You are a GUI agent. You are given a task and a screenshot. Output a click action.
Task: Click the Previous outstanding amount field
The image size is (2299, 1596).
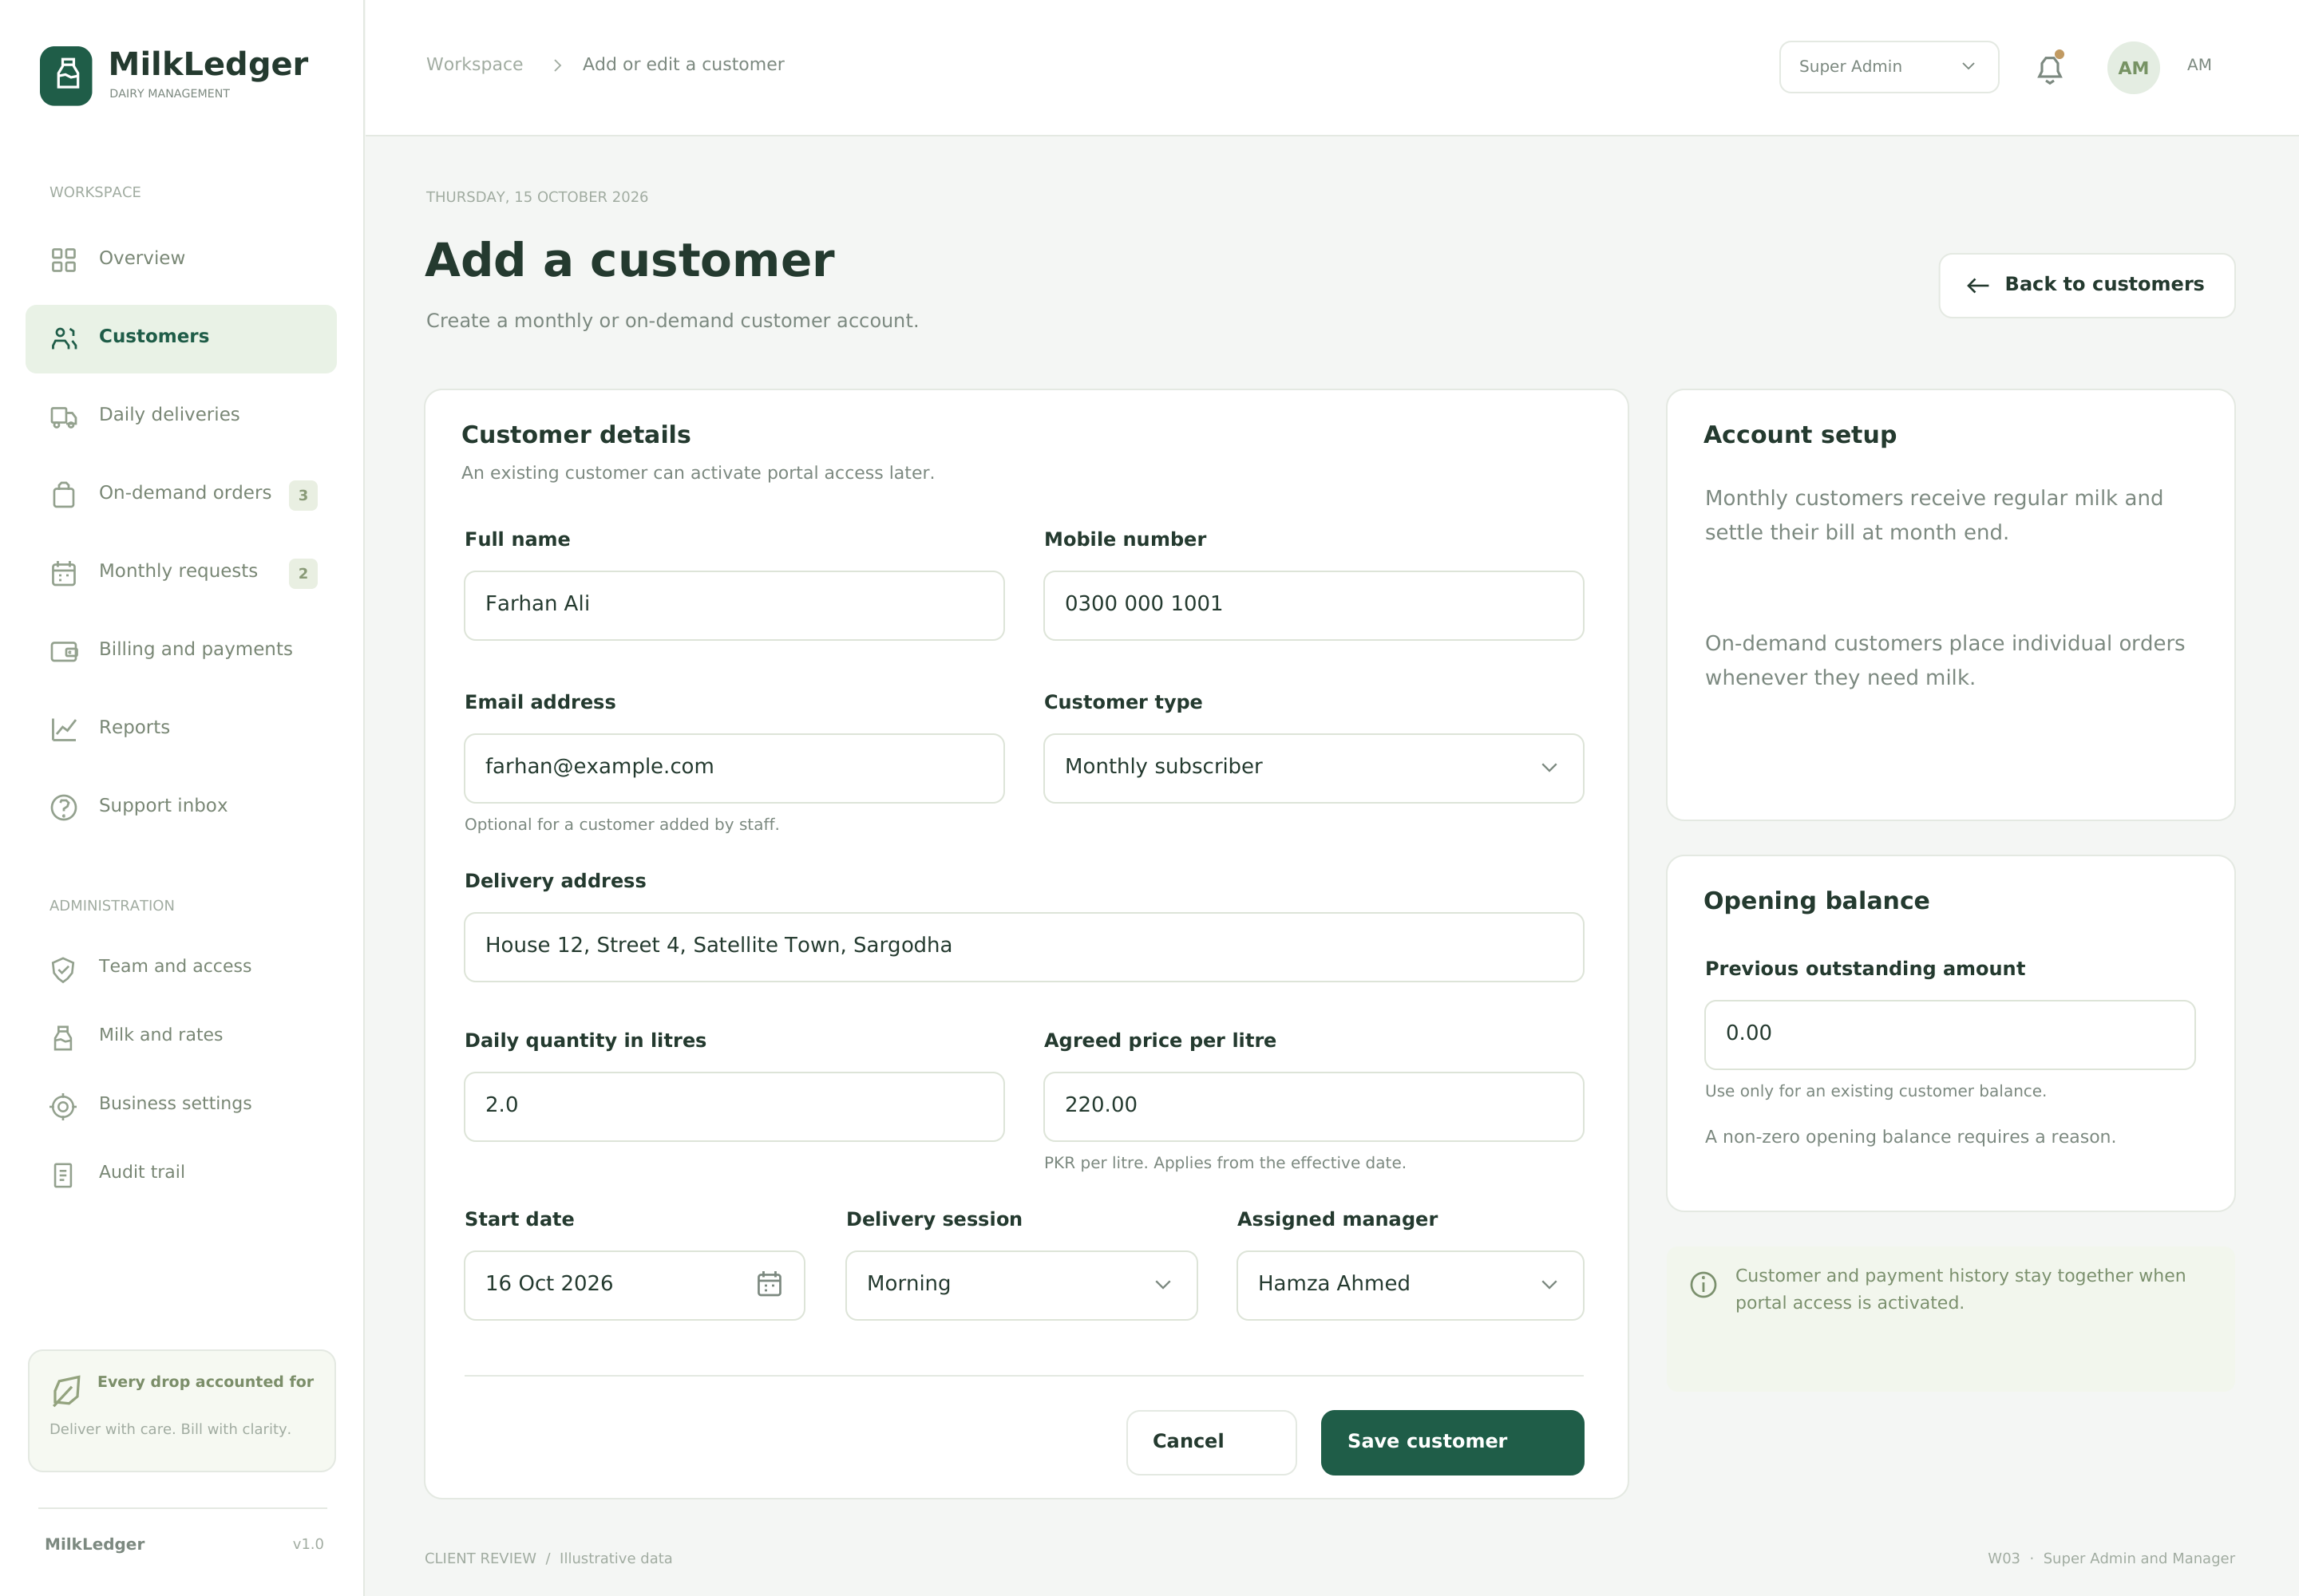coord(1950,1035)
